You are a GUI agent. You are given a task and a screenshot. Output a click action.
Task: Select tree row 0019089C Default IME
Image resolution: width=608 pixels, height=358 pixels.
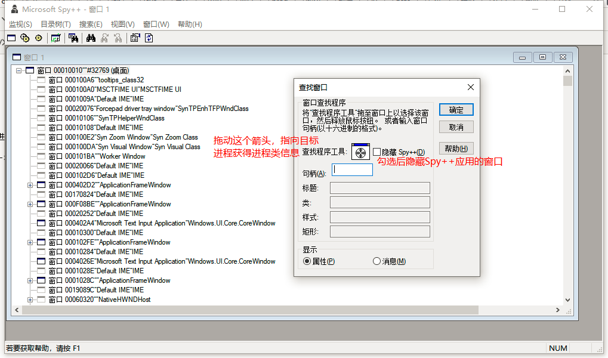point(96,290)
